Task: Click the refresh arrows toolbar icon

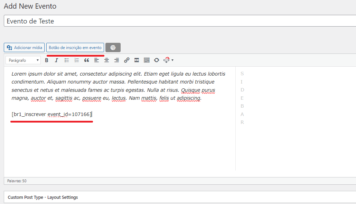Action: [x=157, y=60]
